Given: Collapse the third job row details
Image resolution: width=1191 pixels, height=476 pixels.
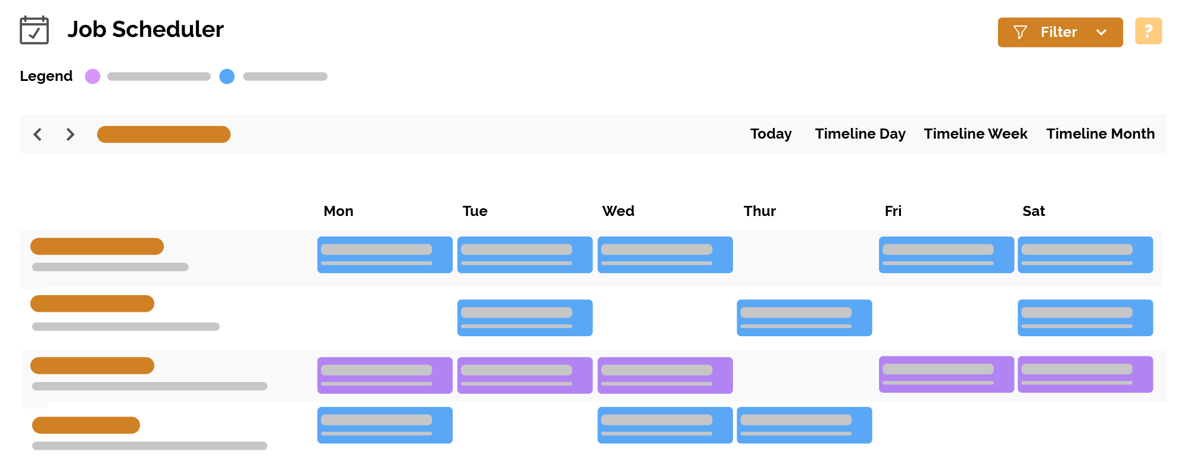Looking at the screenshot, I should (x=92, y=365).
